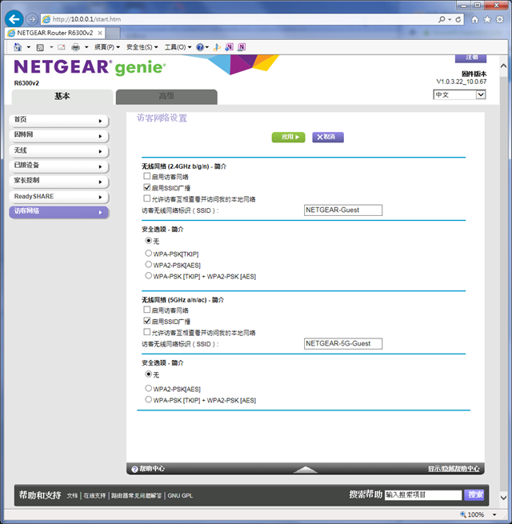Open the 访客网络 sidebar item
This screenshot has width=512, height=524.
tap(59, 212)
